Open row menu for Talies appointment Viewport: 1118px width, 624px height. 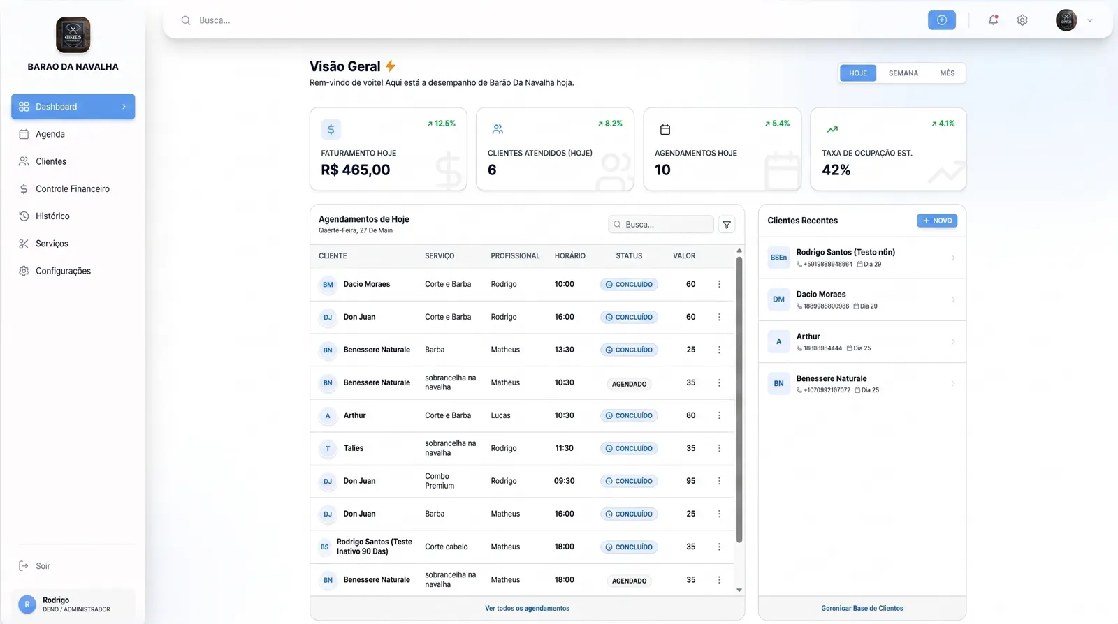click(x=719, y=448)
